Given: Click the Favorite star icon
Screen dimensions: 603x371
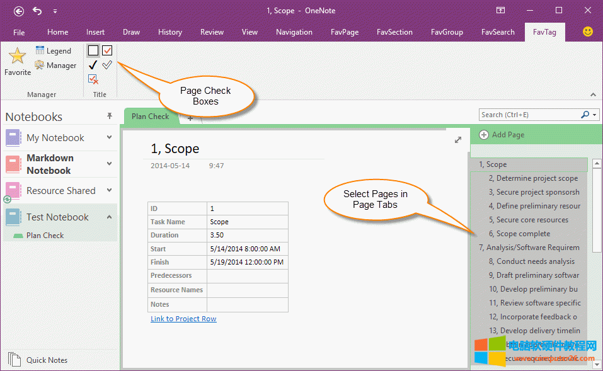Looking at the screenshot, I should 17,57.
